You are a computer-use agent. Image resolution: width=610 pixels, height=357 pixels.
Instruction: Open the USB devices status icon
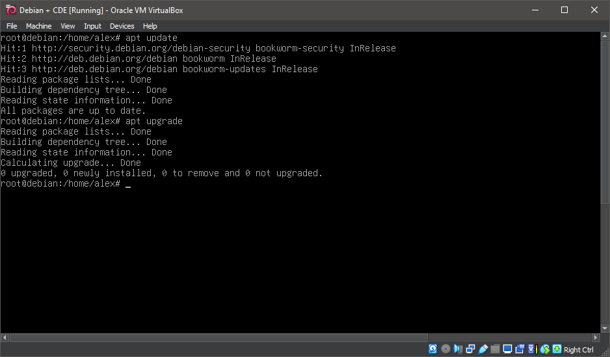[x=483, y=349]
